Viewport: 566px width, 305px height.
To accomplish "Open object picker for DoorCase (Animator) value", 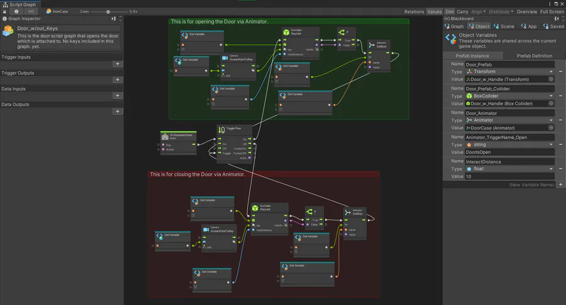I will pos(551,128).
